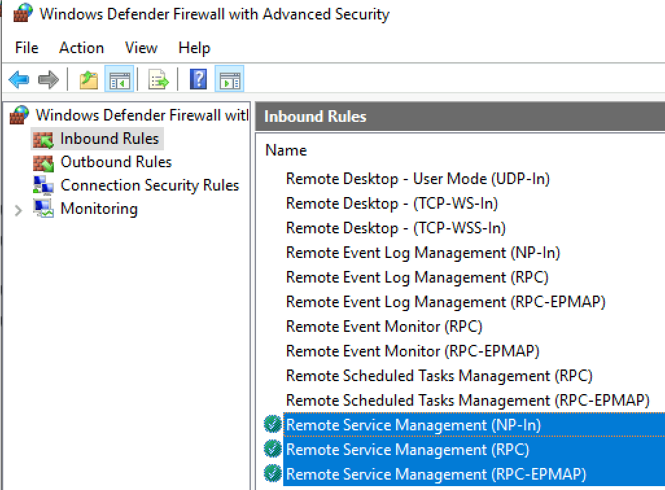665x490 pixels.
Task: Select Remote Event Log Management (RPC-EPMAP) rule
Action: pos(446,302)
